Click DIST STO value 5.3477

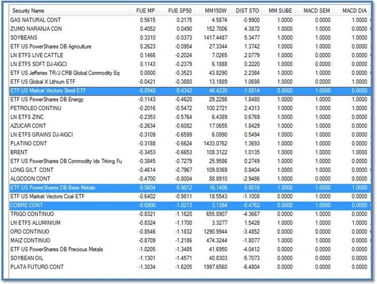click(252, 38)
